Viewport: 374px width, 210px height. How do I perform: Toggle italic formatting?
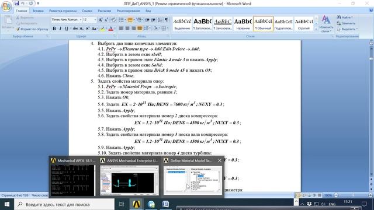[x=60, y=29]
